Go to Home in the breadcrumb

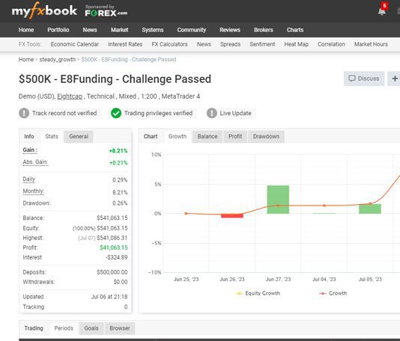[26, 60]
